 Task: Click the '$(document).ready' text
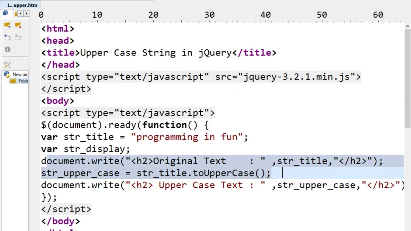click(89, 125)
